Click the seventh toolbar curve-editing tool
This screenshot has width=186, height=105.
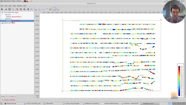pyautogui.click(x=24, y=9)
